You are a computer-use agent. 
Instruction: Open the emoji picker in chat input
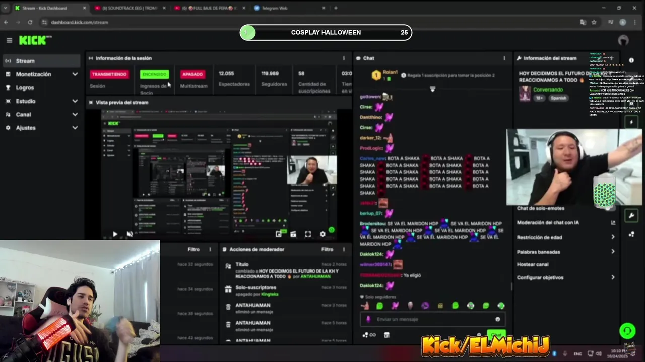tap(497, 319)
